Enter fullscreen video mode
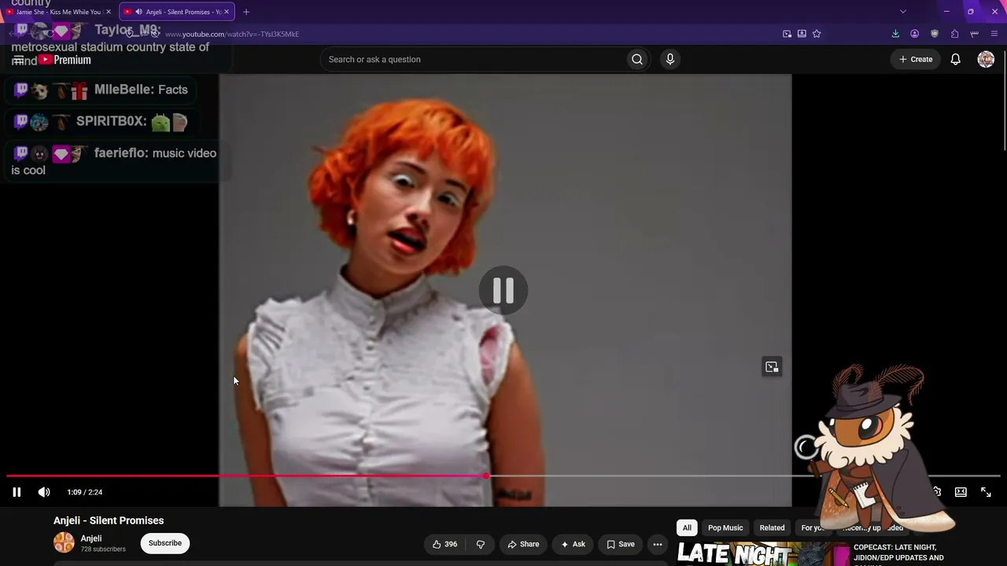This screenshot has height=566, width=1007. pos(986,492)
